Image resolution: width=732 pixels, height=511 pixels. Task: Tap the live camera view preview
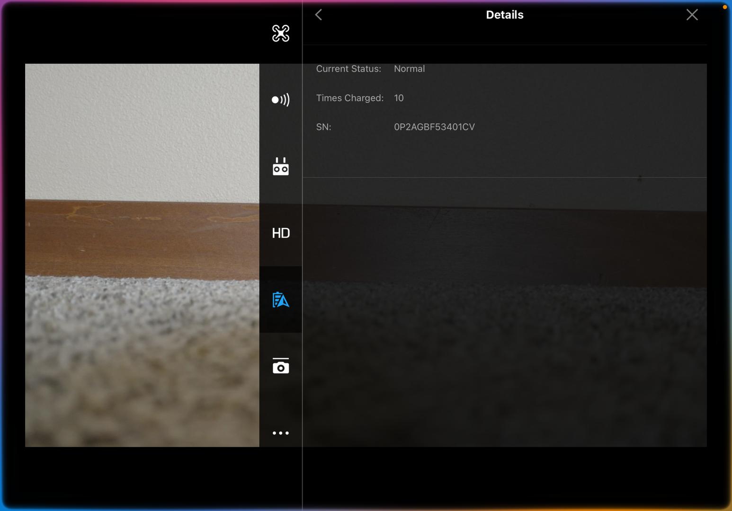pos(142,255)
